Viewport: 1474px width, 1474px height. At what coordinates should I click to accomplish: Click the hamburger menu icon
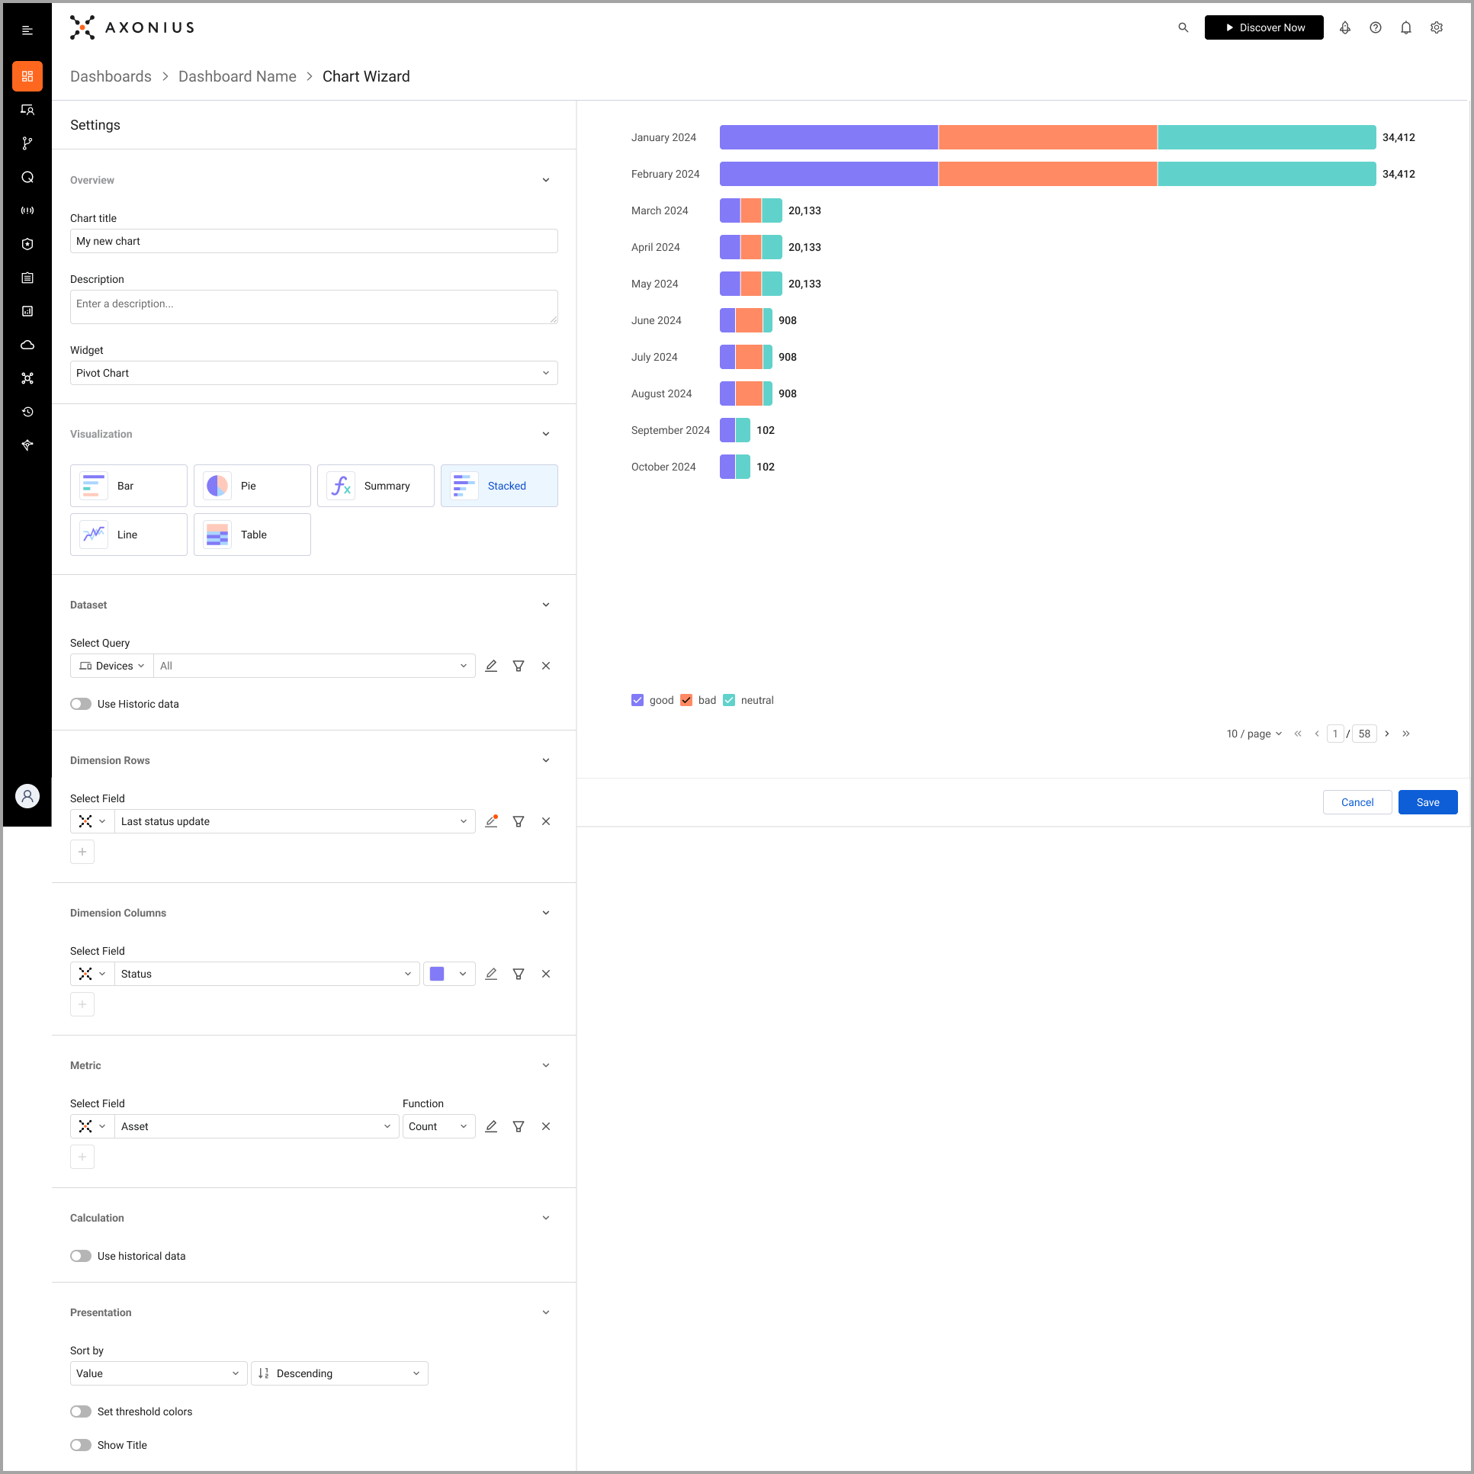(x=27, y=31)
